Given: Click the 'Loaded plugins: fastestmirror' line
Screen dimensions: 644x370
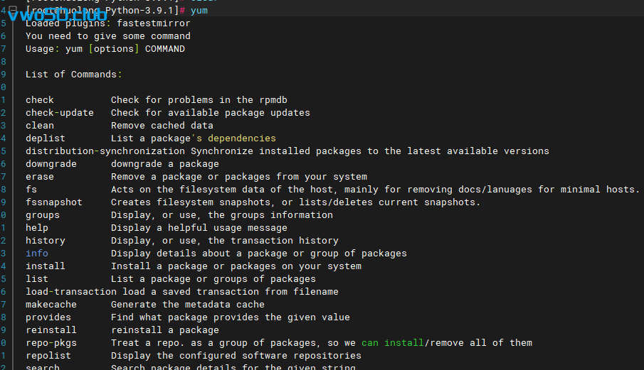Looking at the screenshot, I should 107,23.
